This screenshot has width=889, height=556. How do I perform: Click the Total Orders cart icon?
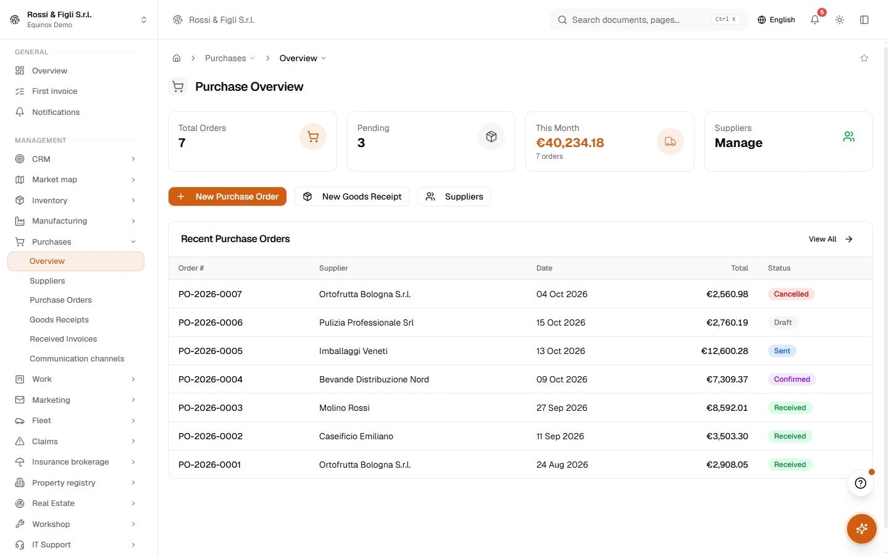(x=313, y=137)
